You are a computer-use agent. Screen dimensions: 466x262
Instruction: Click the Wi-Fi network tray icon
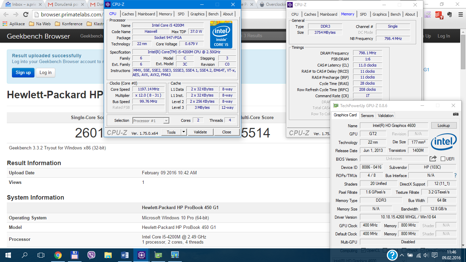pos(418,255)
